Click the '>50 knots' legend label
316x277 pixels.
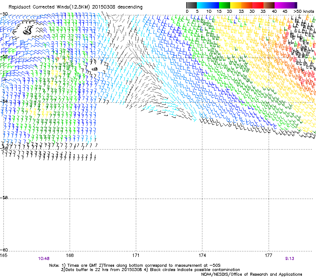tap(304, 12)
